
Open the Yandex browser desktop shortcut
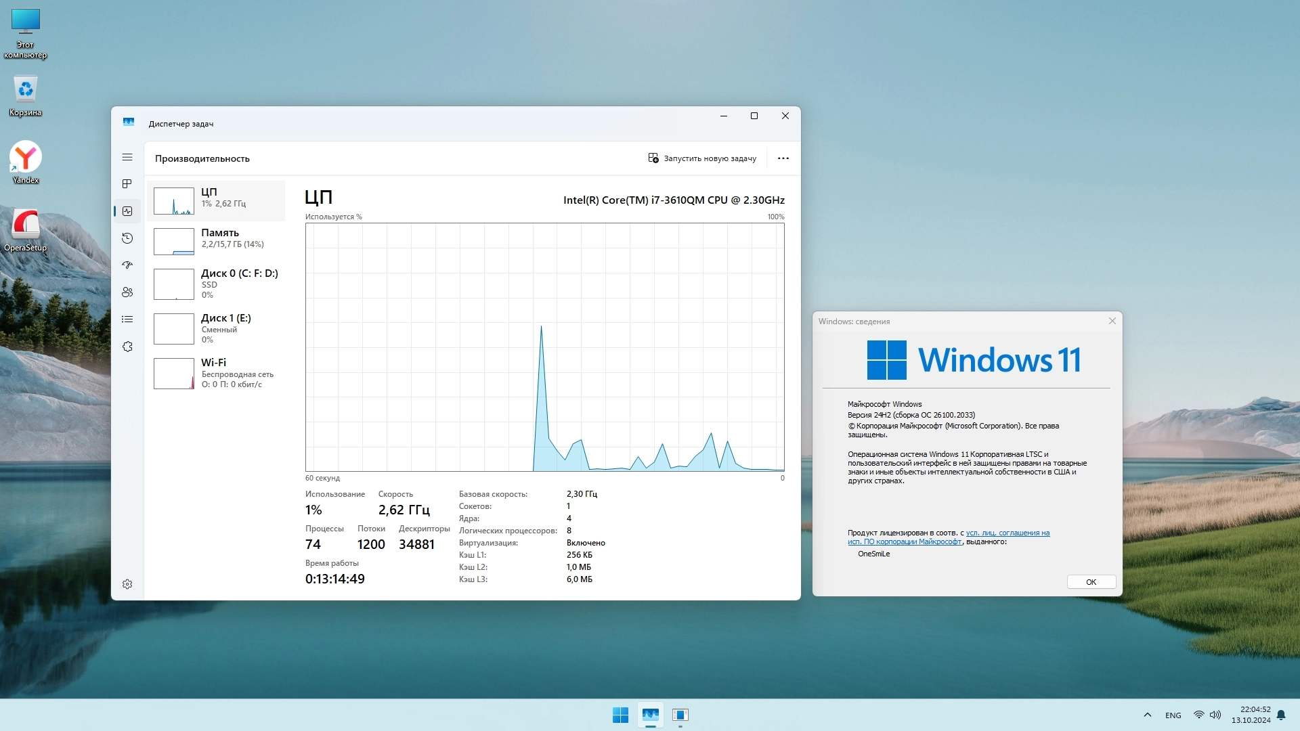(26, 162)
